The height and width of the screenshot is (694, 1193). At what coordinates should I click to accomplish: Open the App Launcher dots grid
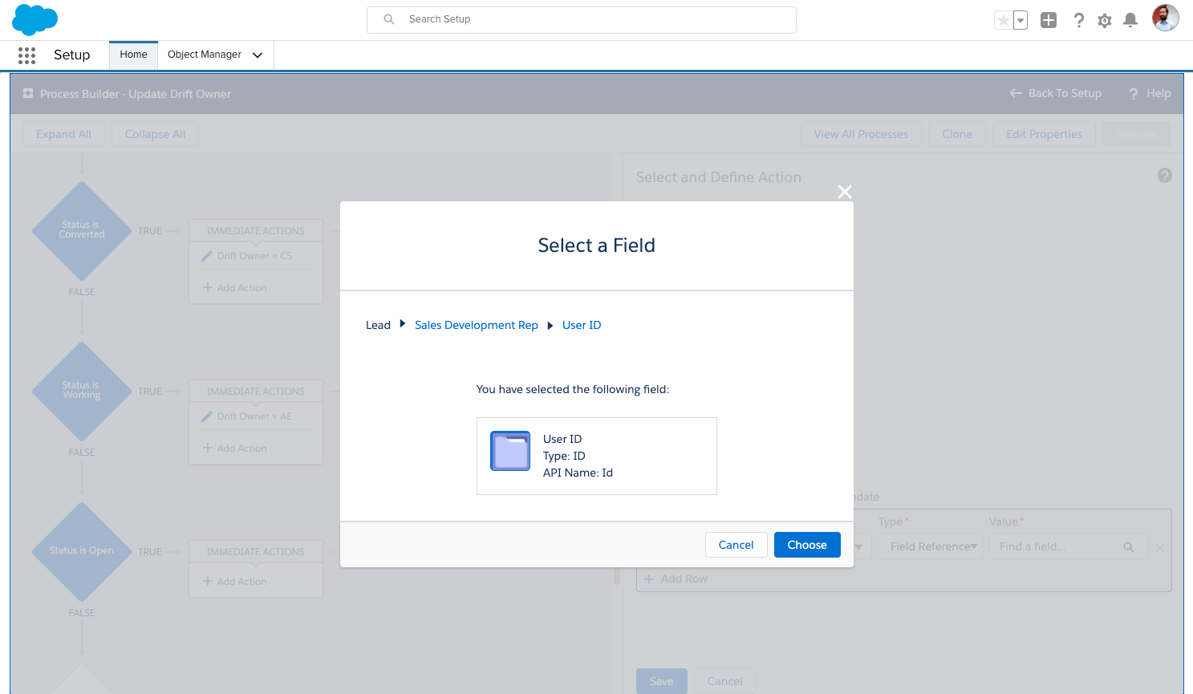pos(26,55)
